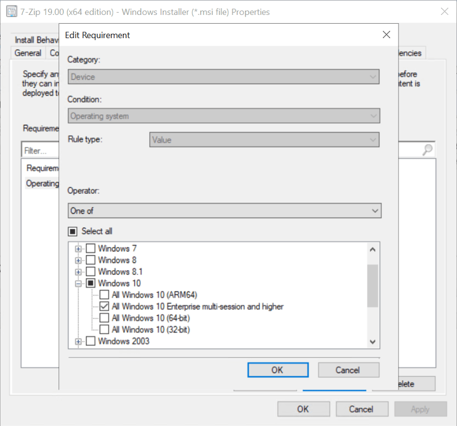
Task: Click the Filter input field
Action: pyautogui.click(x=40, y=151)
